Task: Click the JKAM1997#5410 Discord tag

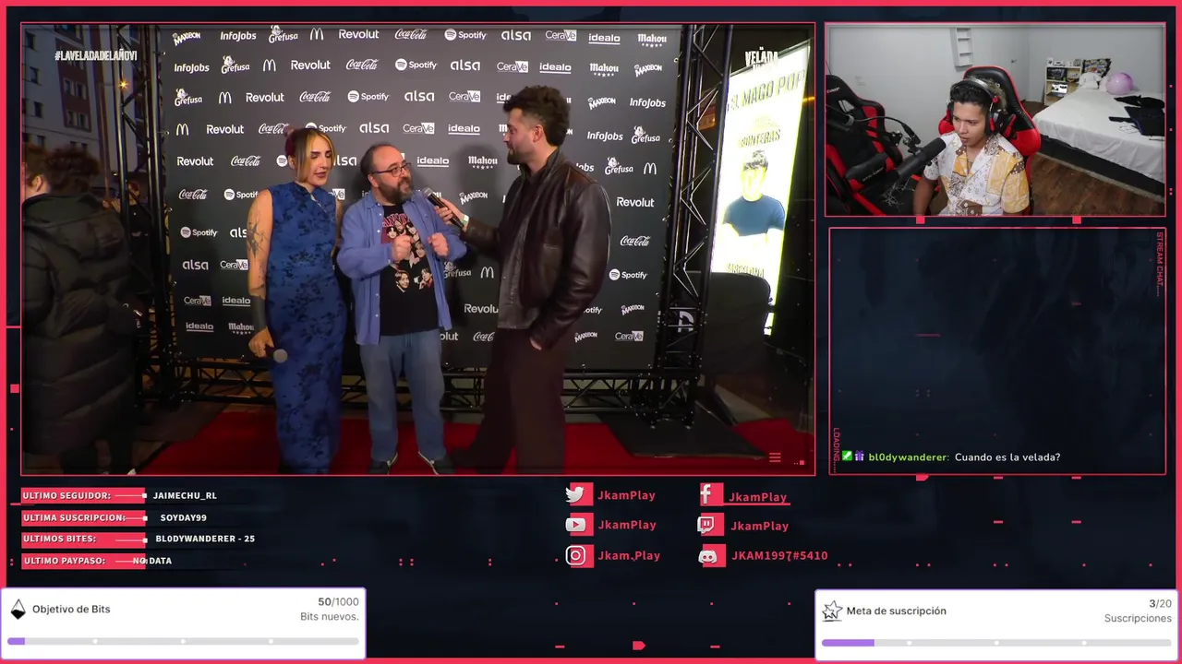Action: tap(779, 556)
